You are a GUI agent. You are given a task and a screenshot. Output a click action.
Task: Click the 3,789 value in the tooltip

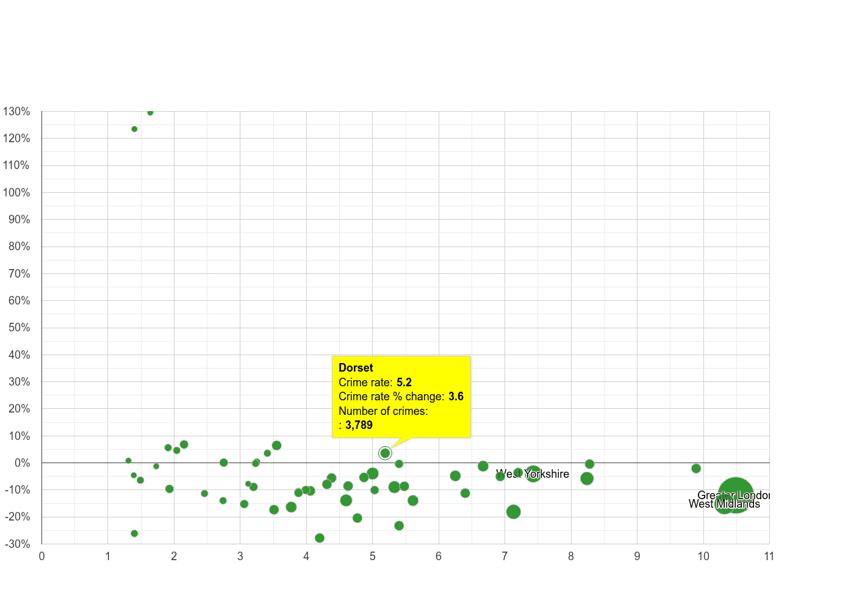pos(359,425)
